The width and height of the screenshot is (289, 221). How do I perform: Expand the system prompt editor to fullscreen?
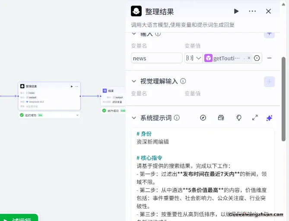(x=255, y=118)
